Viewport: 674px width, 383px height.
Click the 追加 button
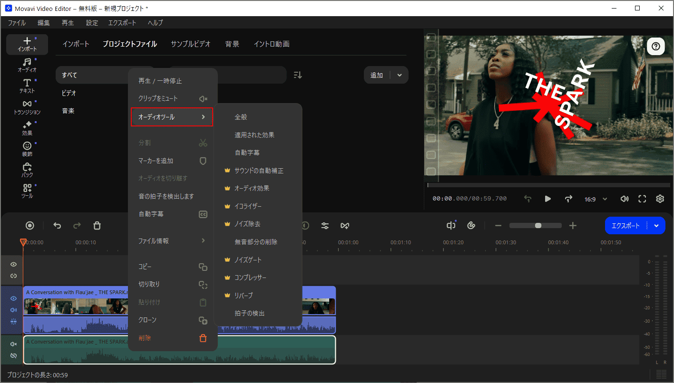click(x=377, y=75)
